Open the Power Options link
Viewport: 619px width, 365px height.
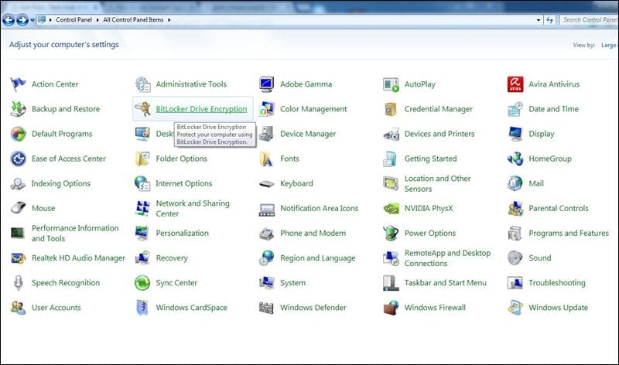(430, 234)
